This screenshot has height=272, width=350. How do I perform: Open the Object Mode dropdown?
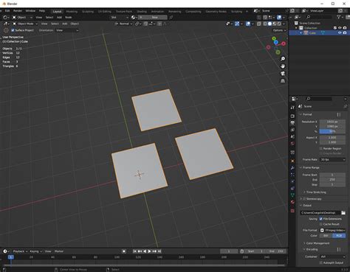[x=25, y=24]
